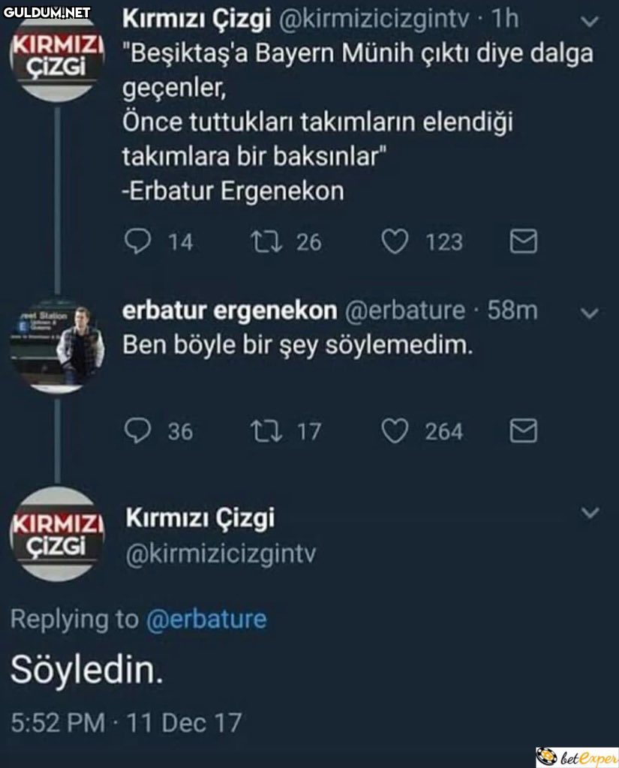Open the betExper logo
Image resolution: width=619 pixels, height=768 pixels.
[576, 757]
